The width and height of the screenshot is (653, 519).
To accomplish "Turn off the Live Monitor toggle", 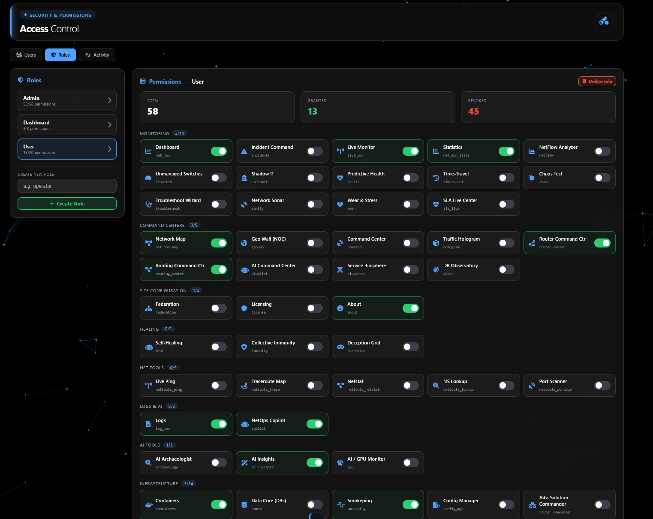I will tap(411, 151).
